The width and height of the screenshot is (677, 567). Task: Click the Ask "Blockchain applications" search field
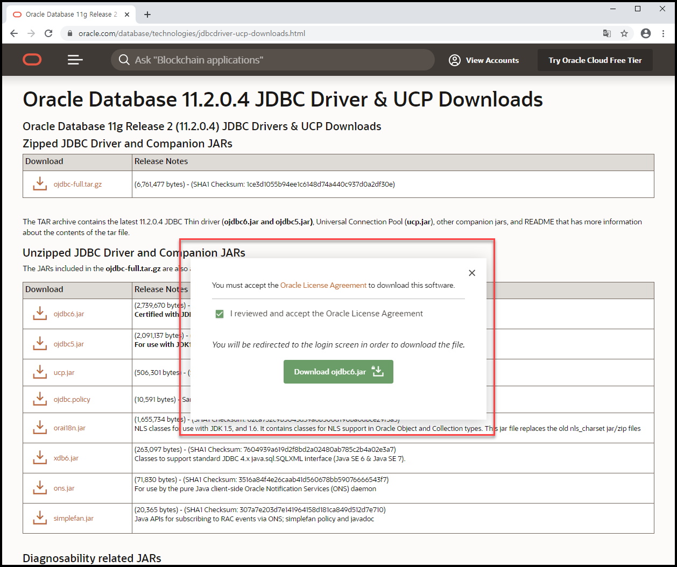(x=273, y=60)
